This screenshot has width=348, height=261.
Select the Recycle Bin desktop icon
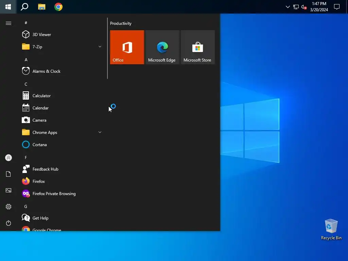(331, 229)
